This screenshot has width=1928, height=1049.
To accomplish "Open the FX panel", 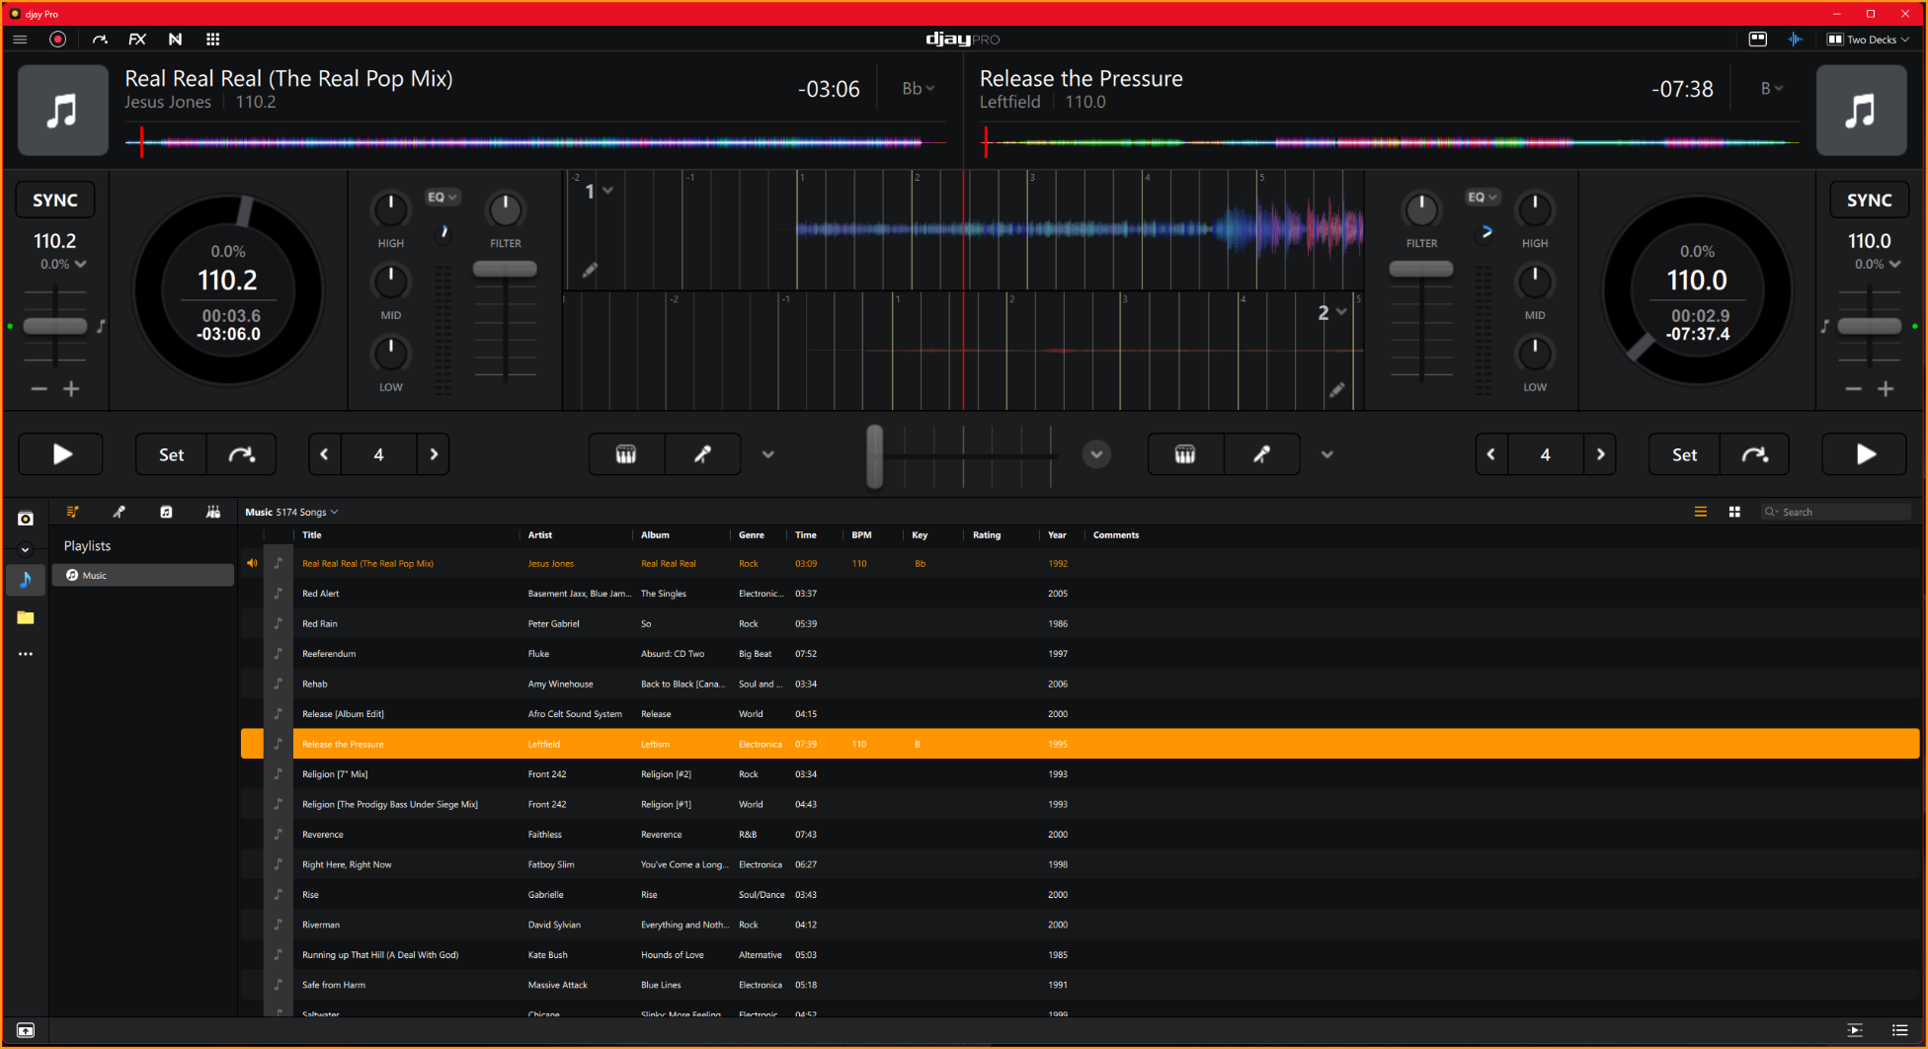I will pos(137,40).
